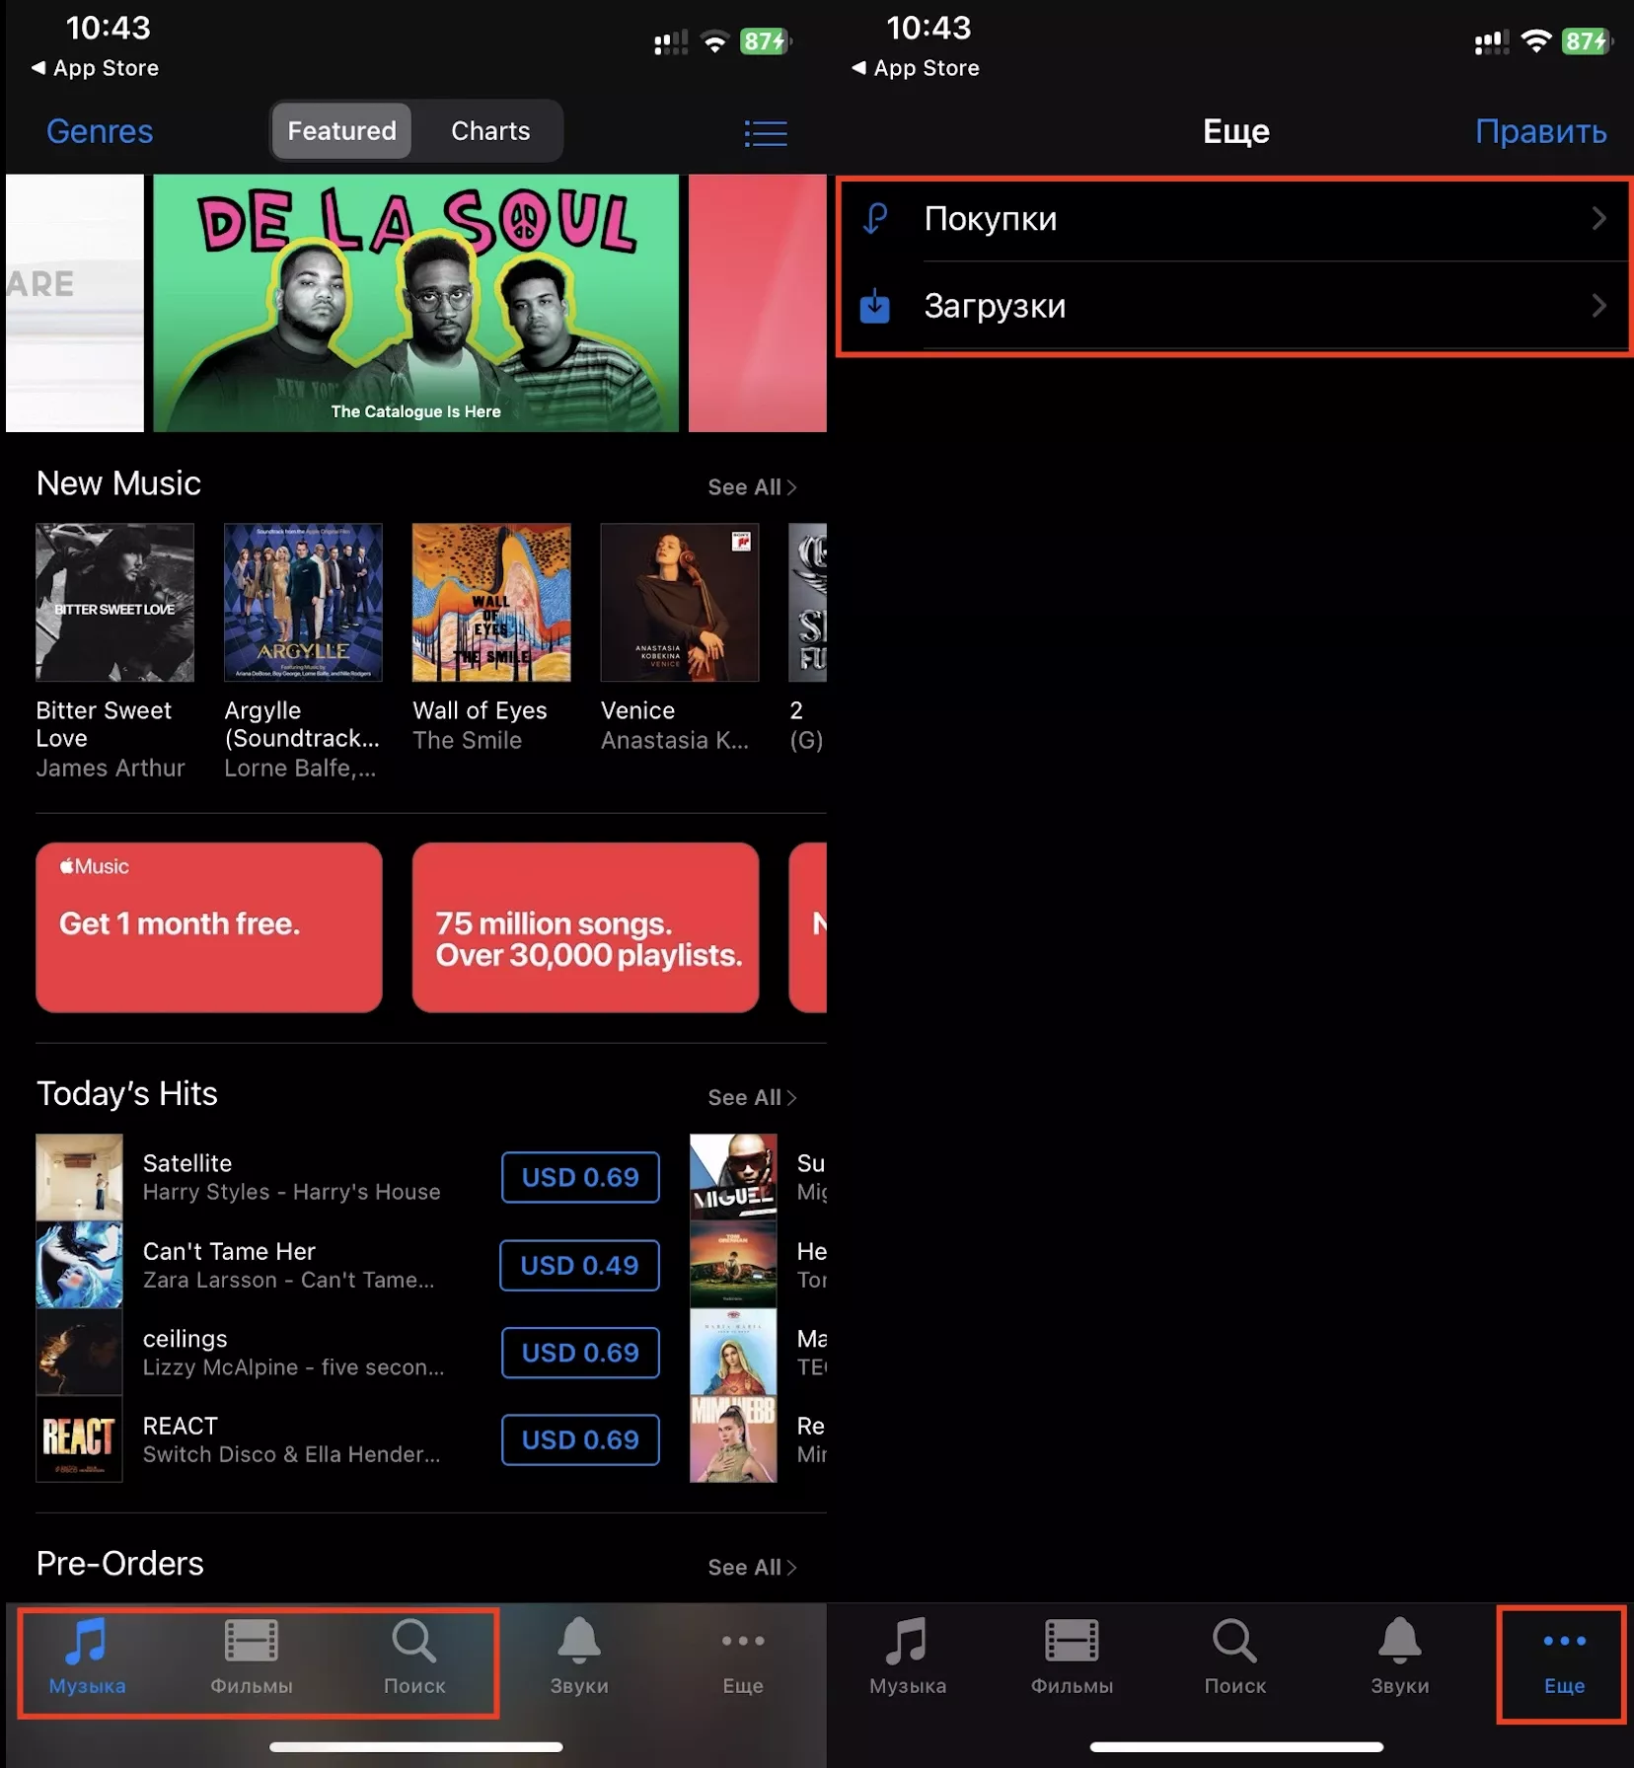Open Загрузки row chevron
Screen dimensions: 1634x1768
tap(1598, 306)
